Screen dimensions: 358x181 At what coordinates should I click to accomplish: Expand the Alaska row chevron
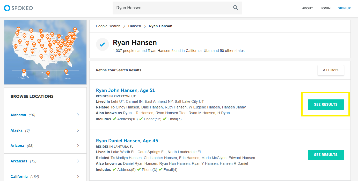78,130
